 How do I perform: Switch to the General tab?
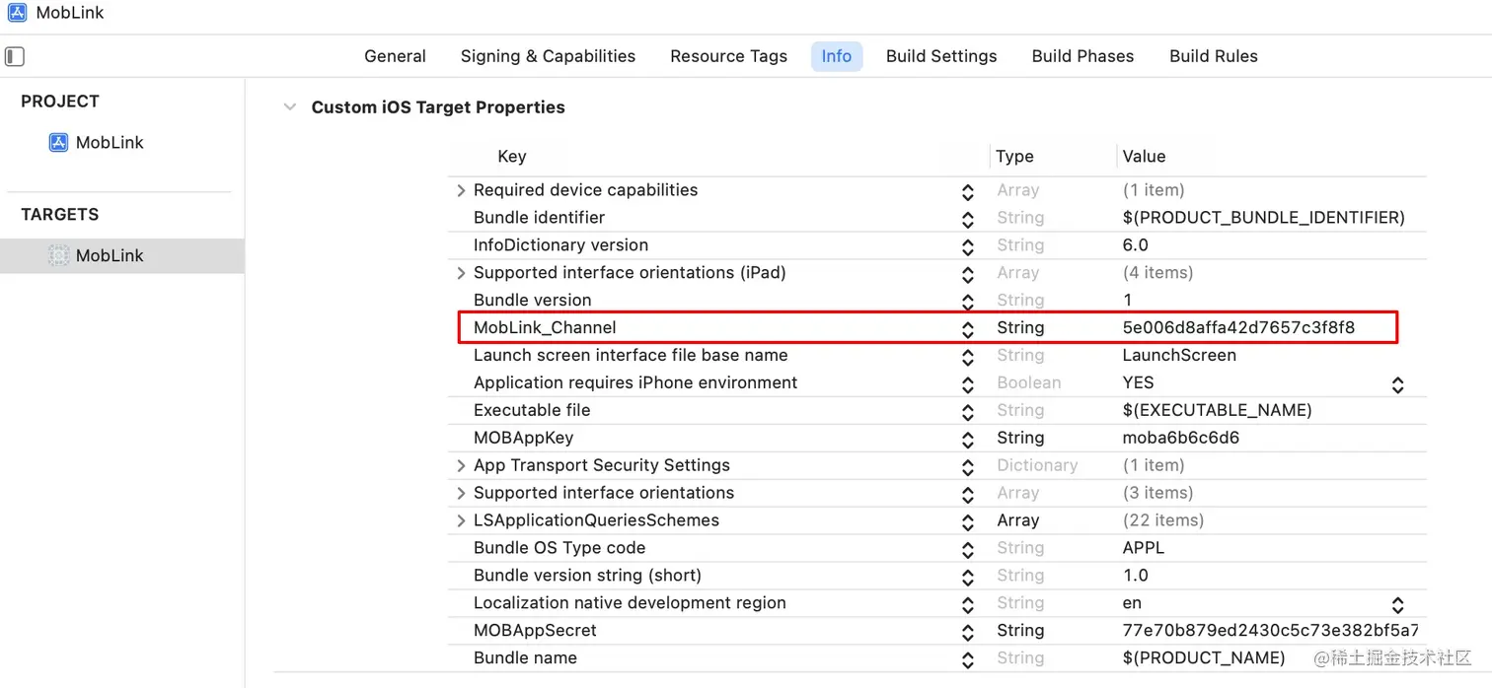[x=395, y=56]
